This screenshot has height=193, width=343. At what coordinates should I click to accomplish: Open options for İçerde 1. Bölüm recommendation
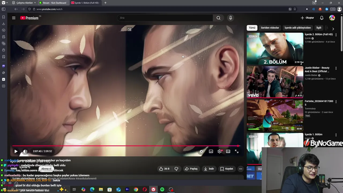pos(336,135)
